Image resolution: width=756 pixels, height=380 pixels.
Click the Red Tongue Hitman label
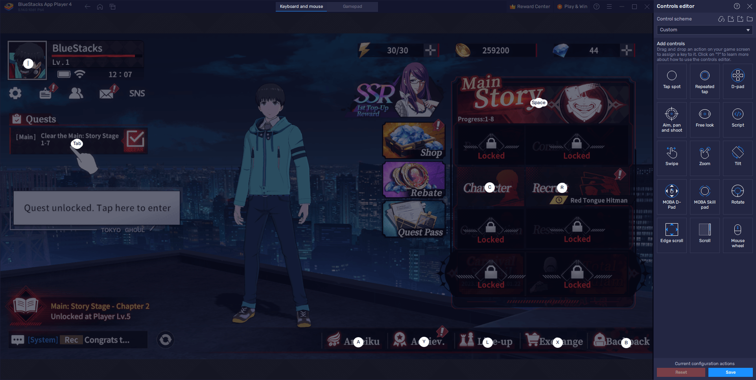599,200
